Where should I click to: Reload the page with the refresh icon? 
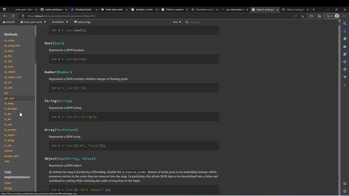pos(13,16)
